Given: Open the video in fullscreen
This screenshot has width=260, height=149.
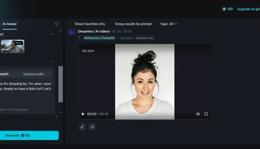Looking at the screenshot, I should pos(206,114).
